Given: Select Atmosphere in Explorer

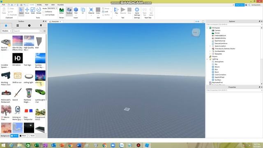Looking at the screenshot, I should [x=219, y=62].
